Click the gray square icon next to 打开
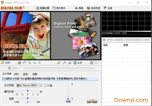The image size is (152, 106). tap(20, 63)
